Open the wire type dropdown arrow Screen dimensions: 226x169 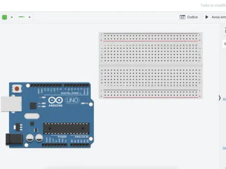pyautogui.click(x=30, y=17)
